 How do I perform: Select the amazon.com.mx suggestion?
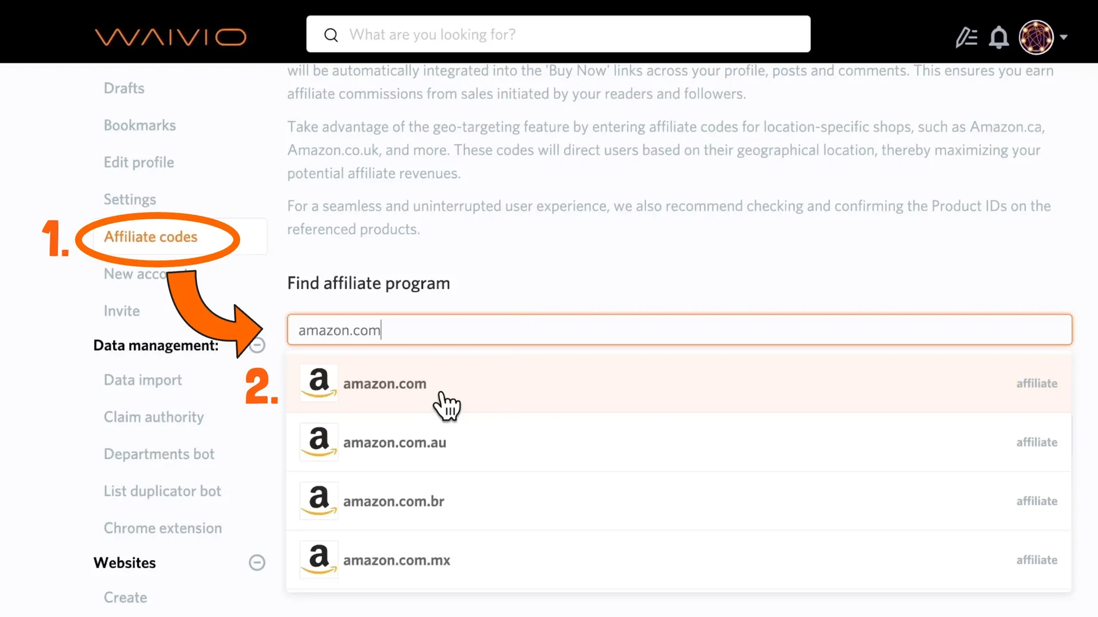coord(679,560)
